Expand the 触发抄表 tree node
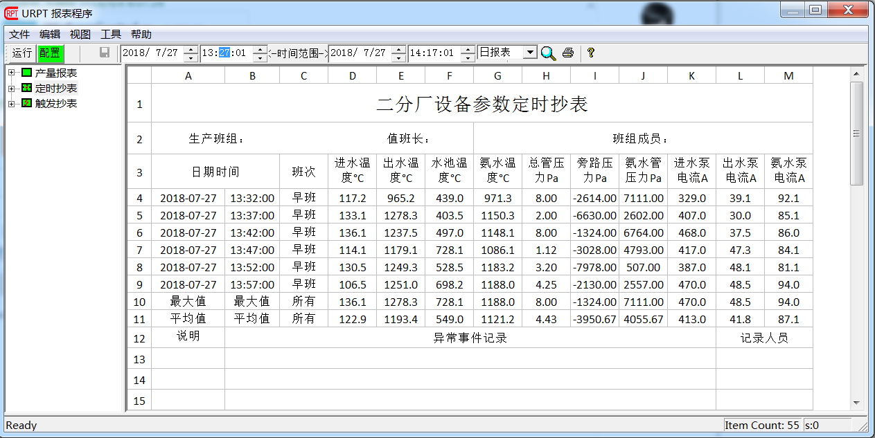875x438 pixels. 11,103
